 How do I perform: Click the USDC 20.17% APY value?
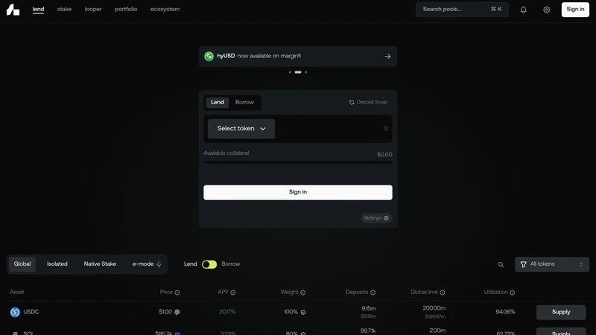point(227,312)
